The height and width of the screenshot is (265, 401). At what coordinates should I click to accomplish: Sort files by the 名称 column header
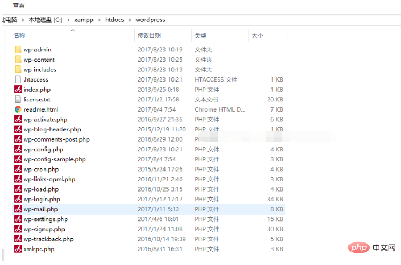coord(19,35)
